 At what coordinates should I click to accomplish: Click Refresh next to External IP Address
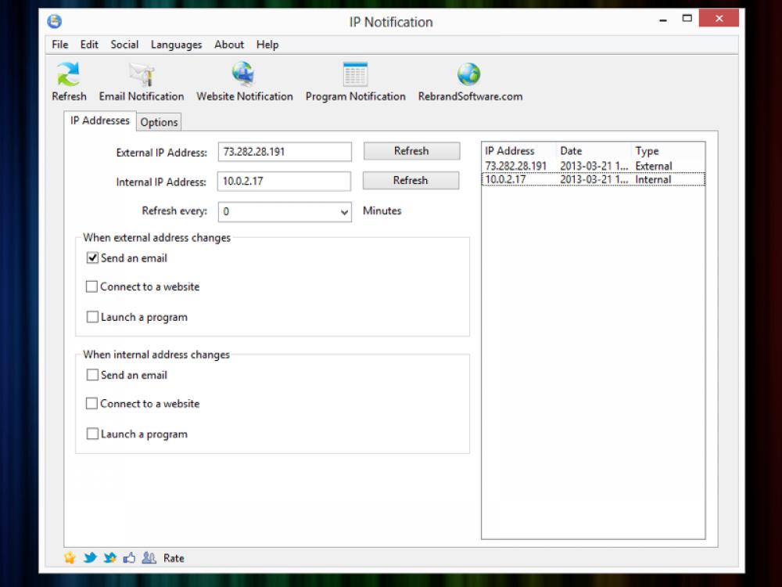click(x=411, y=150)
